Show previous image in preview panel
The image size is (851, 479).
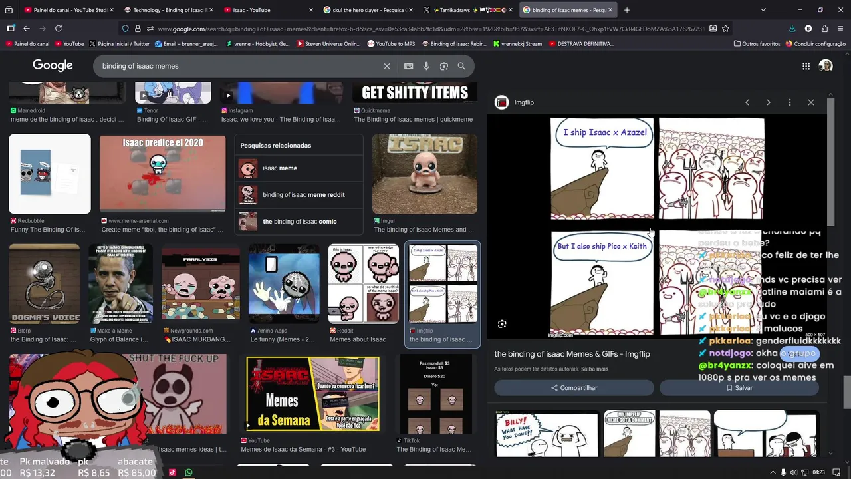click(747, 102)
